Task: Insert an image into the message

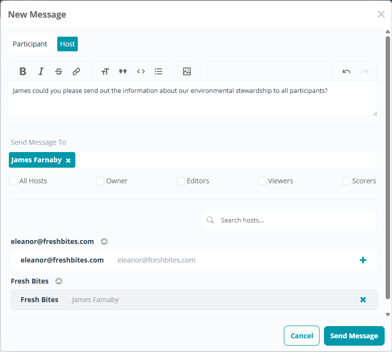Action: point(186,71)
